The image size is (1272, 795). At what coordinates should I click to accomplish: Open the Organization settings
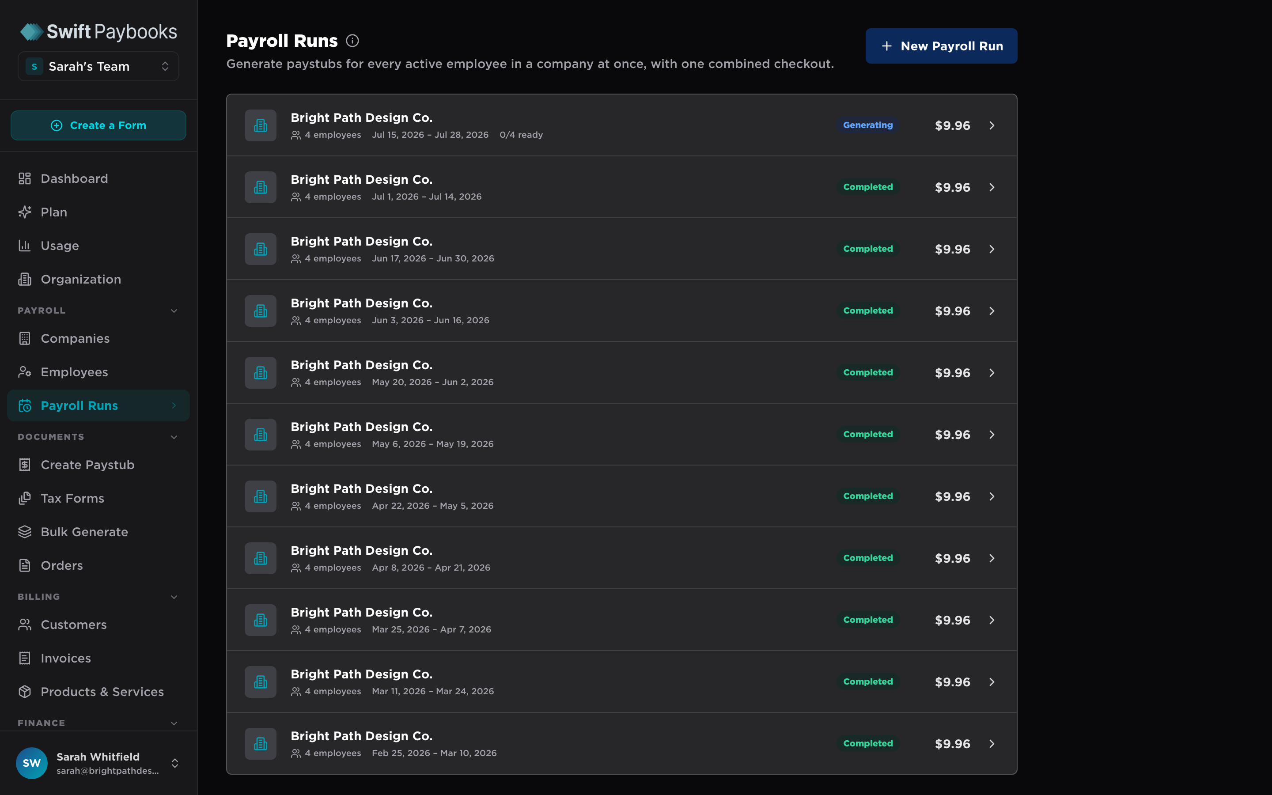click(98, 279)
